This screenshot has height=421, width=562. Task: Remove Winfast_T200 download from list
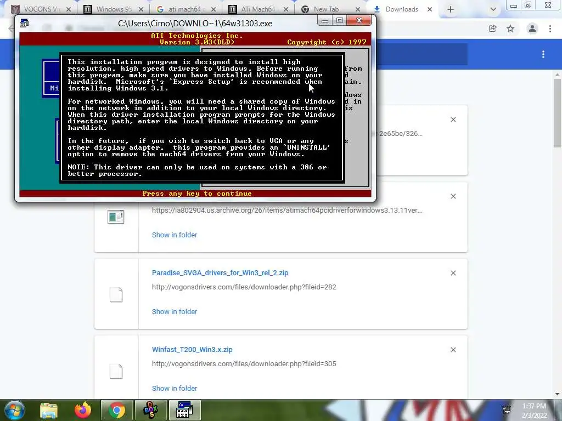[x=453, y=350]
